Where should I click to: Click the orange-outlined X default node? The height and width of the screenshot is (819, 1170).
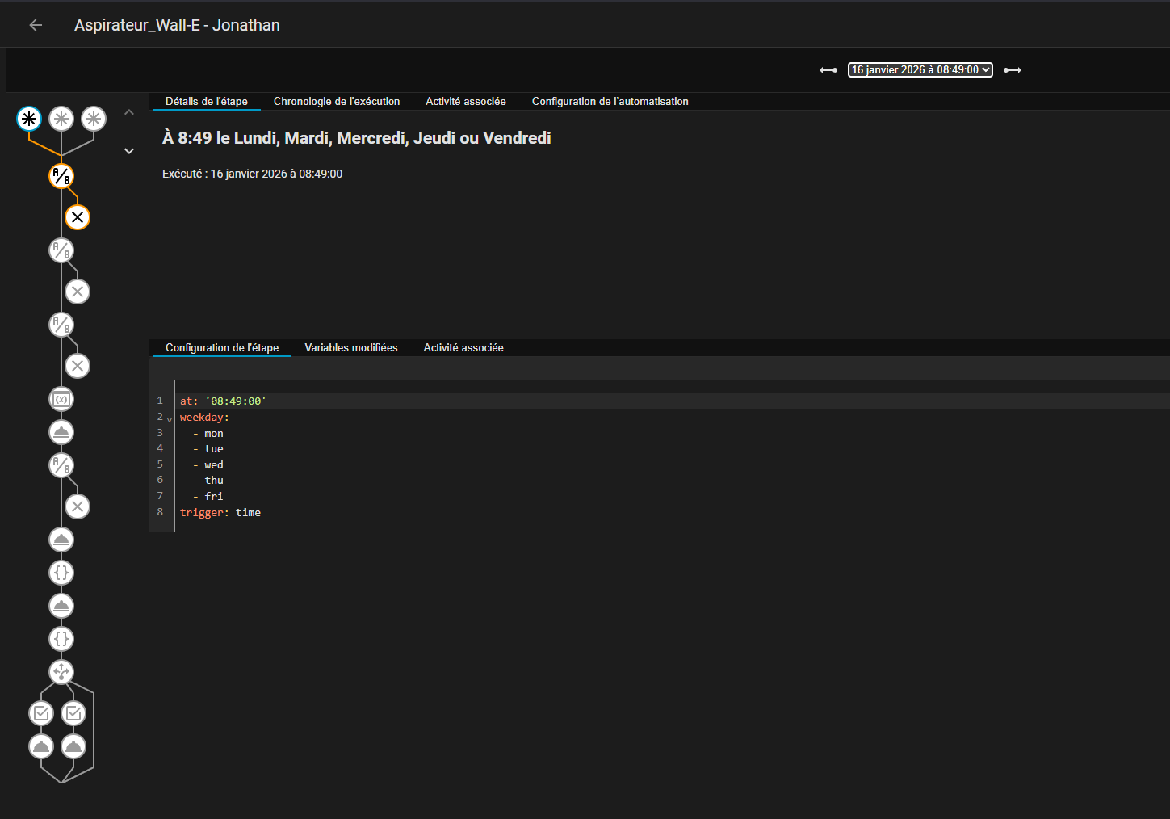coord(78,217)
